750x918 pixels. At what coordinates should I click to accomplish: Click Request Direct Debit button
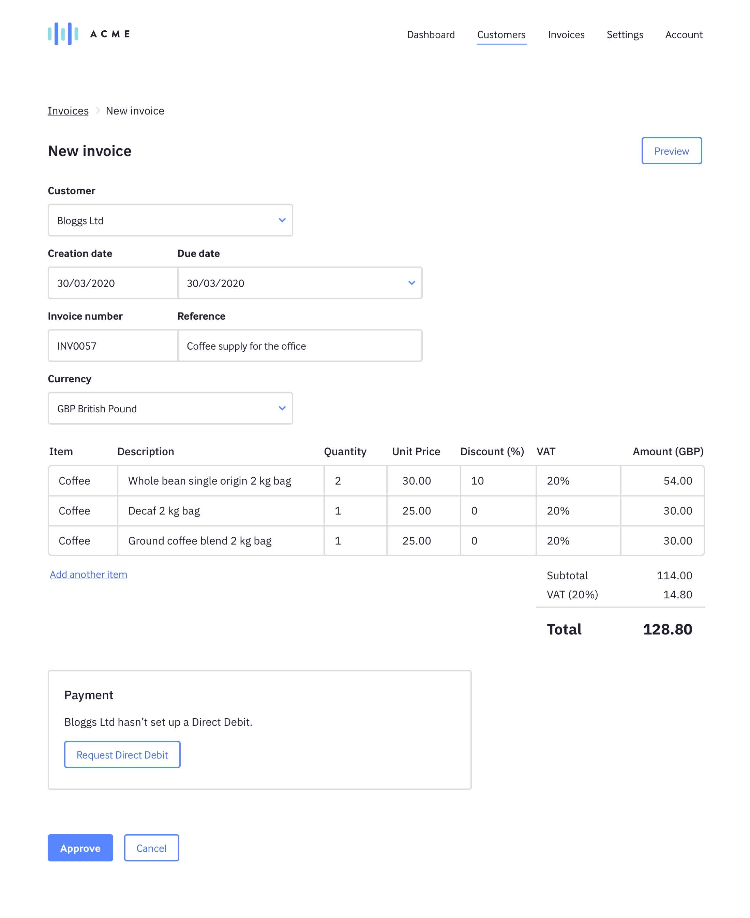click(122, 754)
